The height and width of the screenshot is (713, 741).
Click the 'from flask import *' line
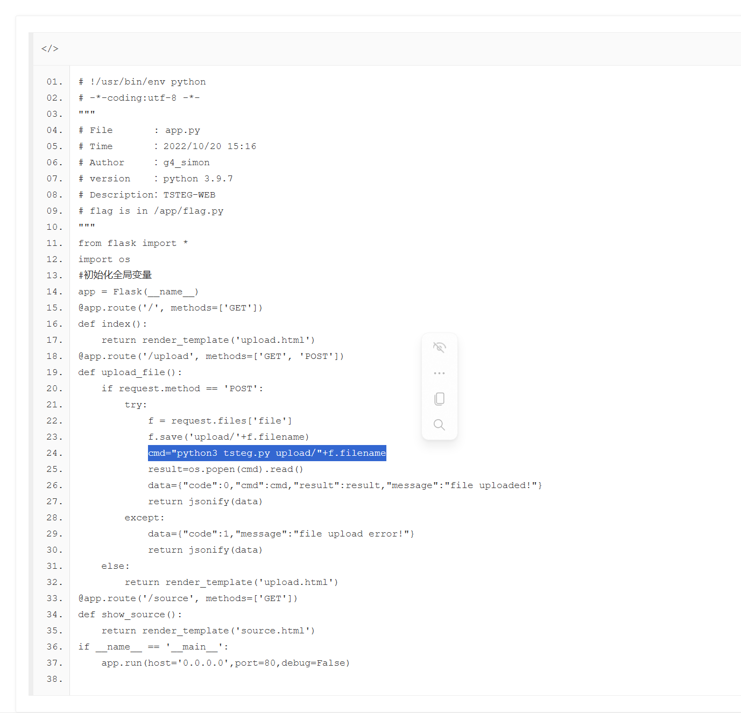(133, 243)
